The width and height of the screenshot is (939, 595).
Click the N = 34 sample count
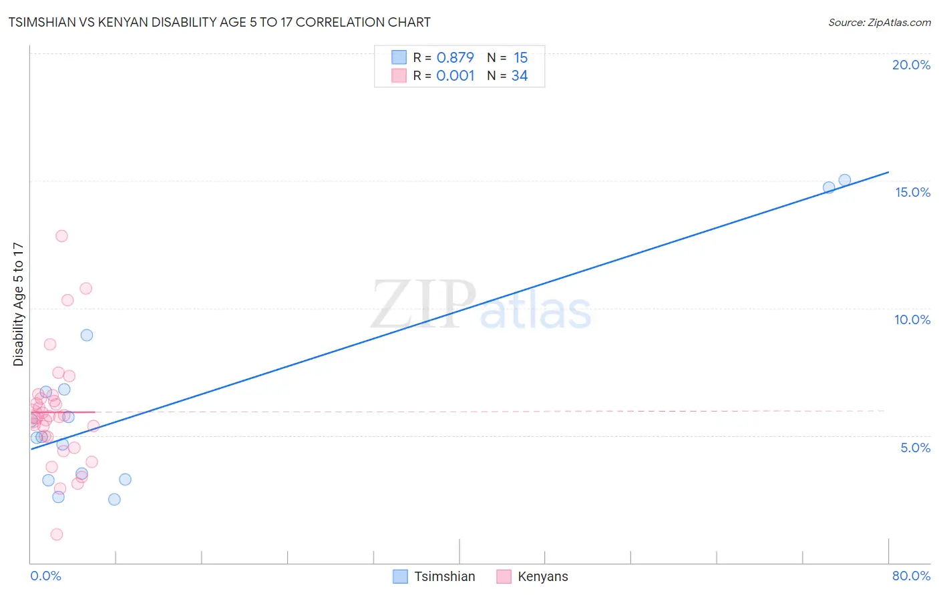(x=508, y=75)
